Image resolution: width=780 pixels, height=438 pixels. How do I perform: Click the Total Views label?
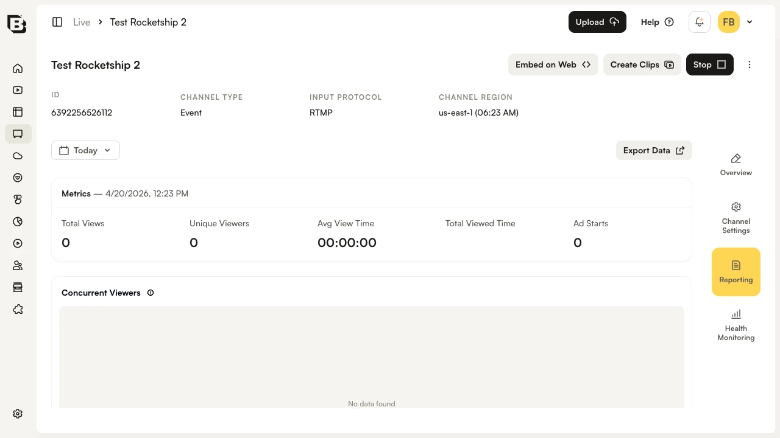point(83,223)
